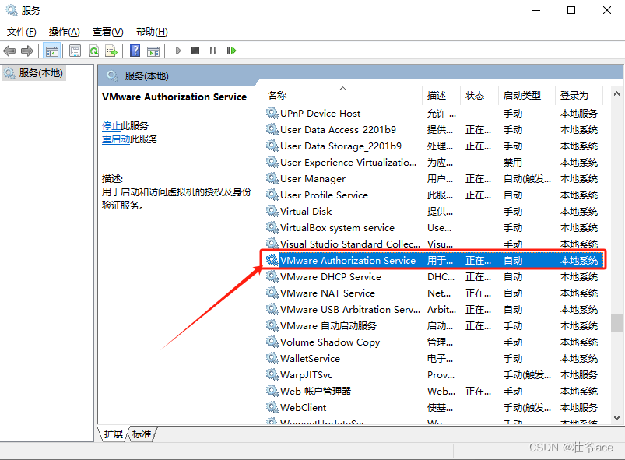Image resolution: width=625 pixels, height=460 pixels.
Task: Click the Net... description of VMware NAT Service
Action: click(439, 293)
